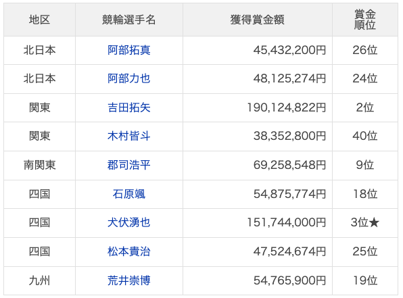Click the 九州 region cell
The height and width of the screenshot is (298, 403).
(x=39, y=280)
